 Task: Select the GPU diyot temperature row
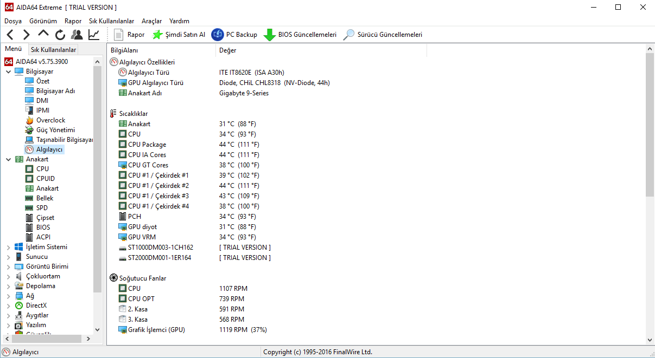coord(187,227)
